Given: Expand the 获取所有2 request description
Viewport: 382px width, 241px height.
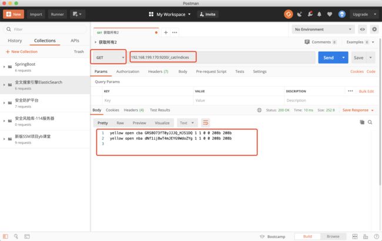Looking at the screenshot, I should (95, 42).
